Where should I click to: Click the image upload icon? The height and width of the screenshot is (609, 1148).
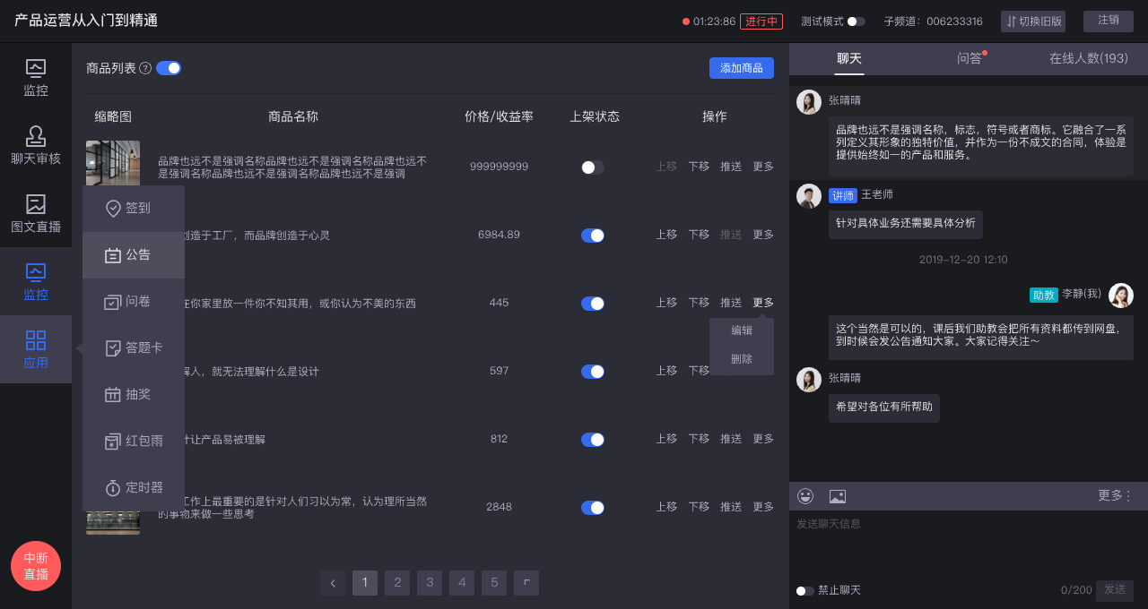pos(838,496)
